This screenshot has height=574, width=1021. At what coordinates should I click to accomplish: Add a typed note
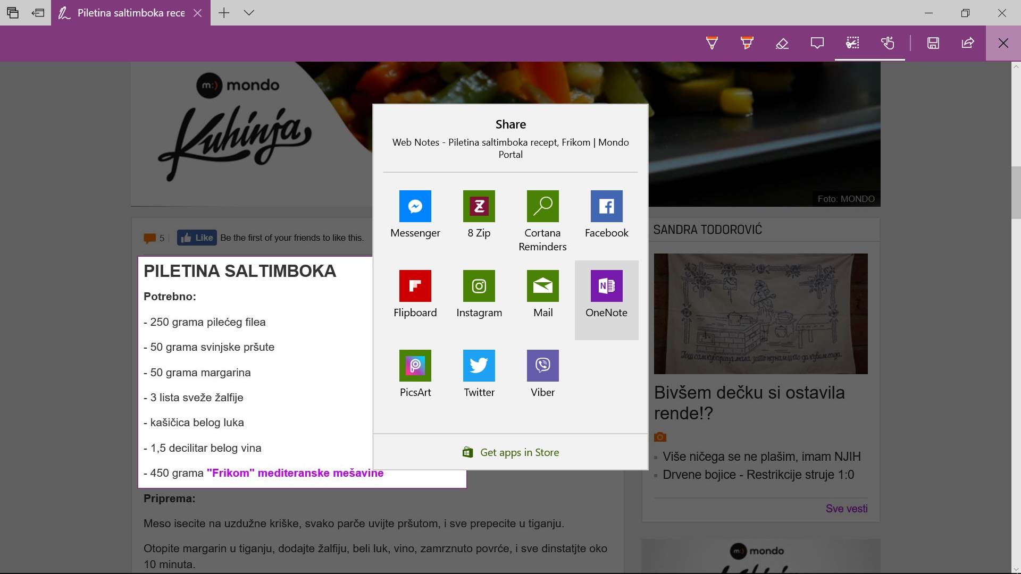(x=816, y=43)
